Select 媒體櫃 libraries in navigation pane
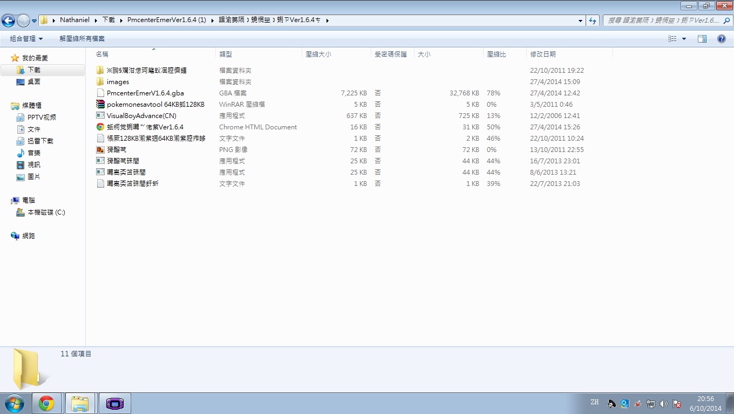 (31, 106)
